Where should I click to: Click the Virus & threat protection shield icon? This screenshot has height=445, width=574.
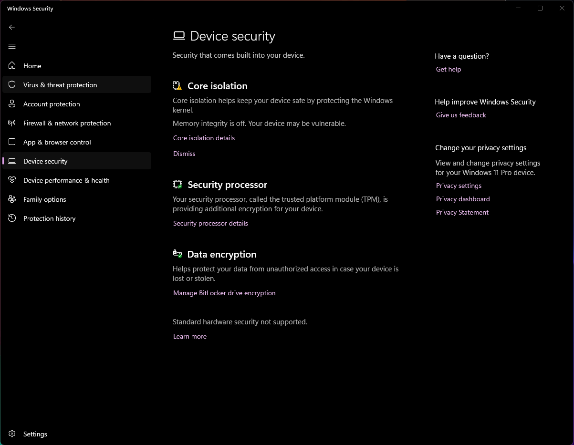12,85
